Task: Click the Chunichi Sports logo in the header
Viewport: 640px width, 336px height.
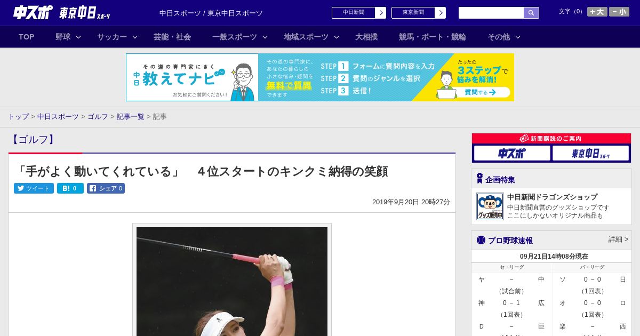Action: [33, 12]
